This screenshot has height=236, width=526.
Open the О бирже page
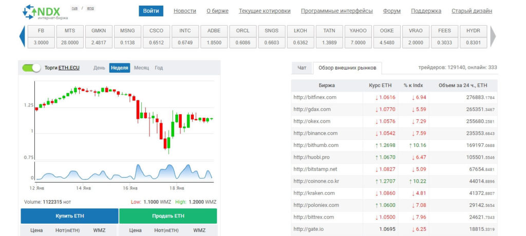[x=217, y=11]
